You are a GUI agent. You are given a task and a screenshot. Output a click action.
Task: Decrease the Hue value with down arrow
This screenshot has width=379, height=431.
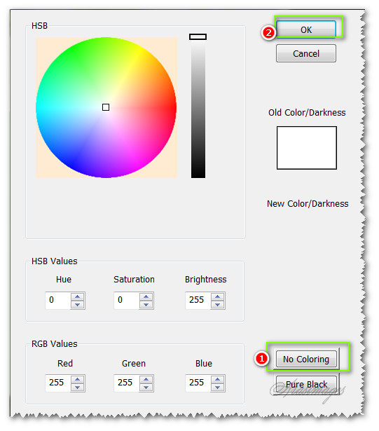point(78,305)
